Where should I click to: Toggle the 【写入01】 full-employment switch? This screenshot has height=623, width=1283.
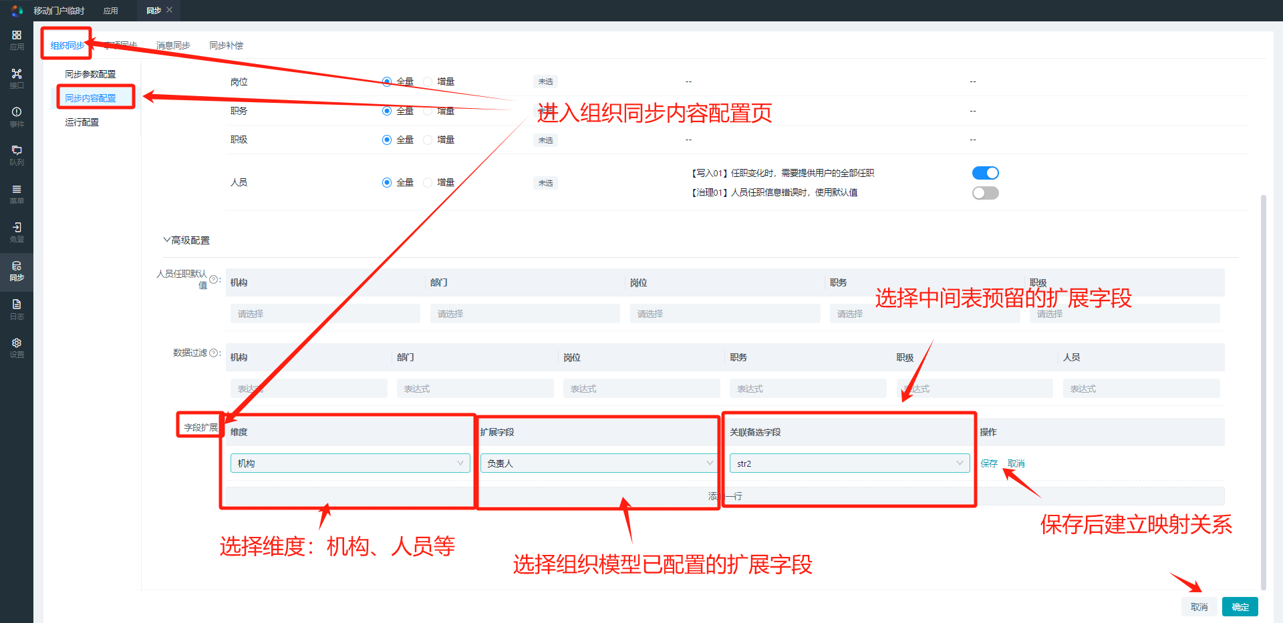point(985,173)
